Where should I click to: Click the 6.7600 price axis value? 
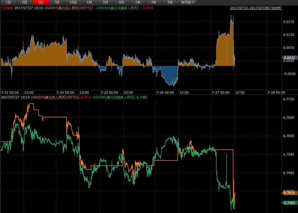coord(289,136)
